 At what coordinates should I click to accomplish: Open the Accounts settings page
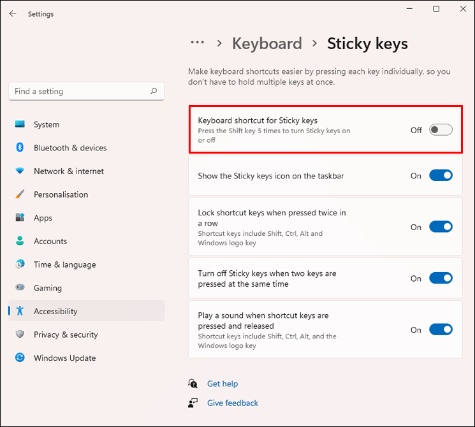pos(50,241)
